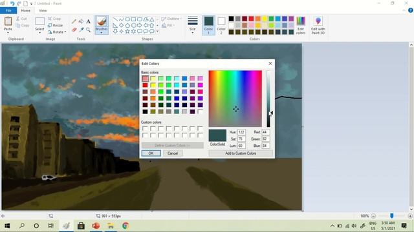
Task: Select the Color 1 box in ribbon
Action: [x=208, y=25]
